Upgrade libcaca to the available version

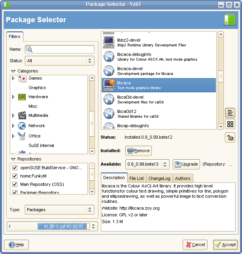pos(186,164)
